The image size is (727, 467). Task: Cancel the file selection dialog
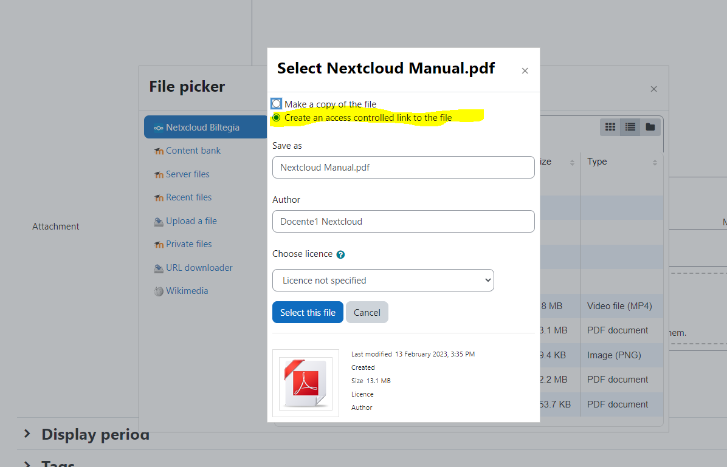pos(367,312)
